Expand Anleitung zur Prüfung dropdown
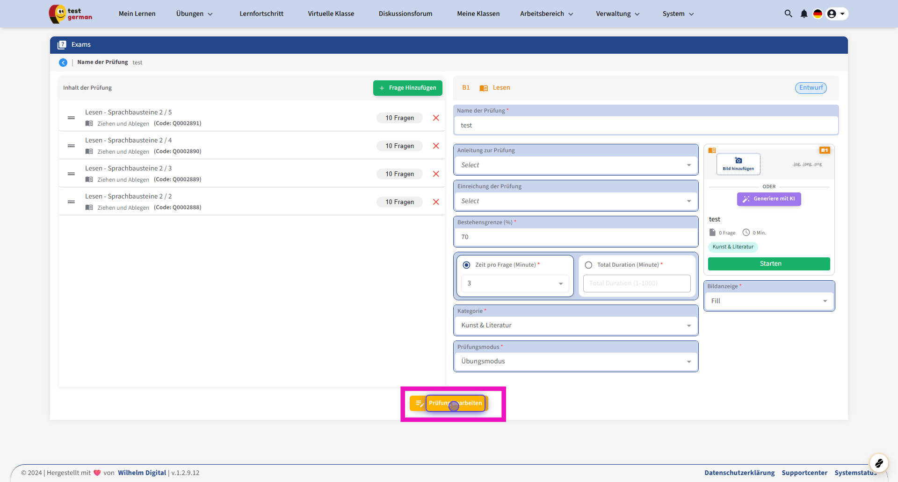This screenshot has height=482, width=898. pos(575,165)
